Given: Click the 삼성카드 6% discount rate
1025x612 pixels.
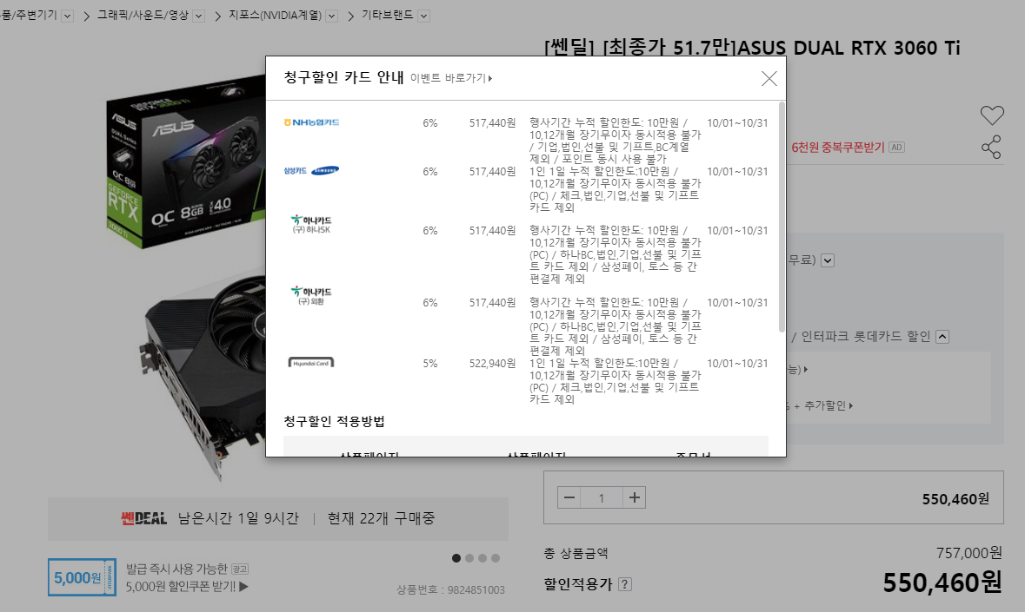Looking at the screenshot, I should tap(430, 172).
